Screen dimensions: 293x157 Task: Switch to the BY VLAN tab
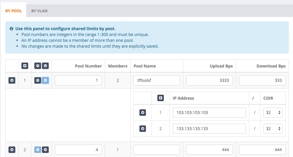click(39, 11)
